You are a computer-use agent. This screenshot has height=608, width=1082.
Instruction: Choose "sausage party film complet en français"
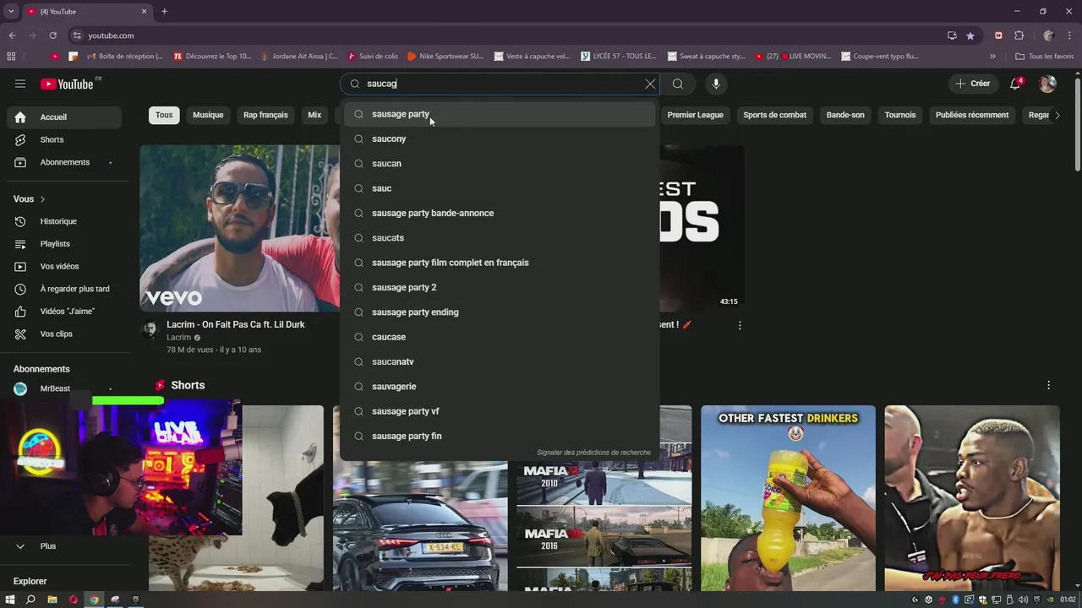(x=500, y=263)
